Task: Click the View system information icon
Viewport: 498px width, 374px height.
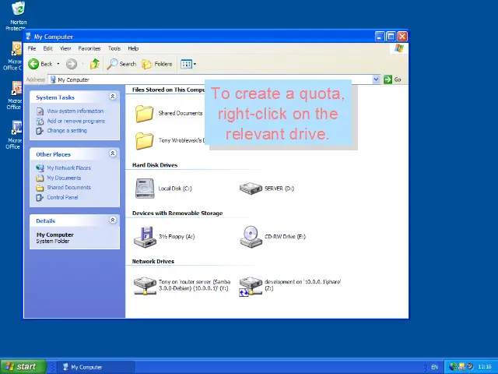Action: tap(40, 111)
